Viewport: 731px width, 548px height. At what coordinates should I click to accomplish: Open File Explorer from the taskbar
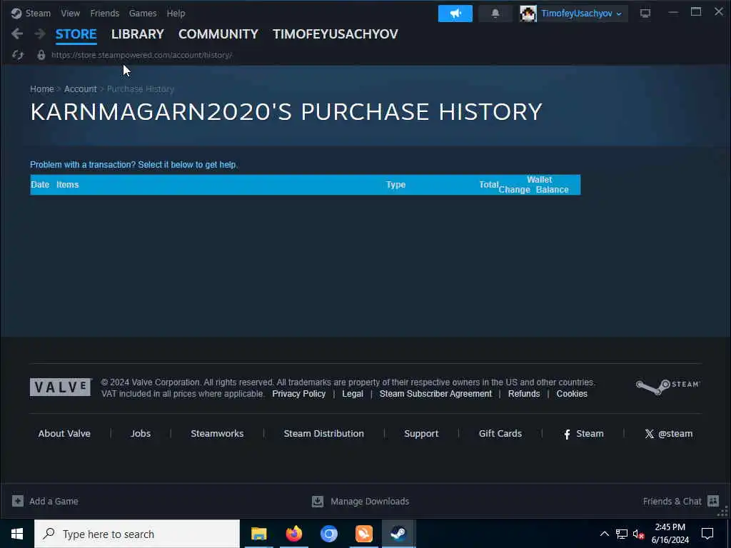tap(258, 534)
